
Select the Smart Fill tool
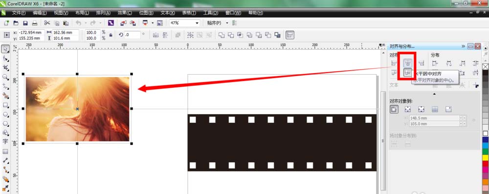[x=5, y=96]
